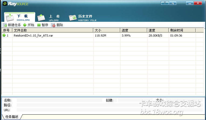Switch to the Download (下载) tab
Viewport: 206px width, 120px height.
click(19, 17)
